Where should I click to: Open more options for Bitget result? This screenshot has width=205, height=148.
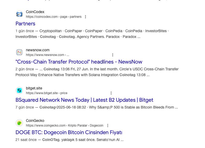click(x=111, y=93)
